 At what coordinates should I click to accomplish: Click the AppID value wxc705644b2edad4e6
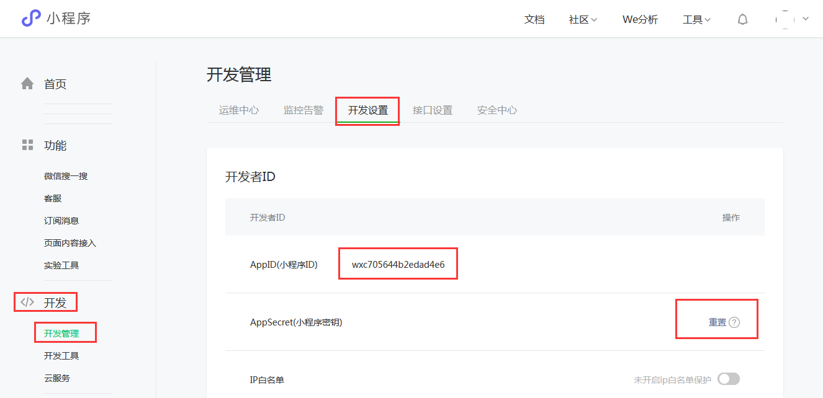[x=398, y=265]
